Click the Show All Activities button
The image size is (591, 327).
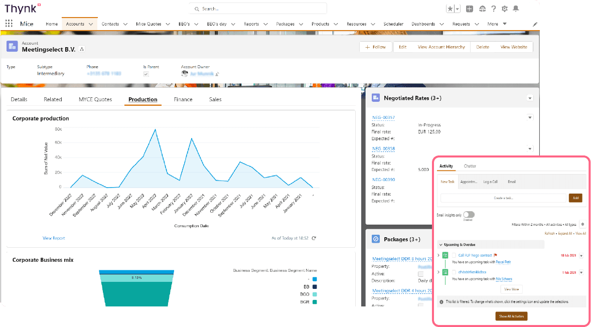(511, 316)
